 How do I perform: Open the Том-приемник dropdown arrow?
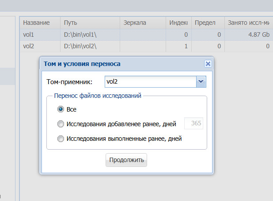coord(201,81)
